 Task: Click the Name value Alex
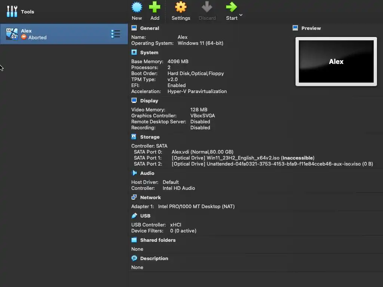(x=183, y=37)
